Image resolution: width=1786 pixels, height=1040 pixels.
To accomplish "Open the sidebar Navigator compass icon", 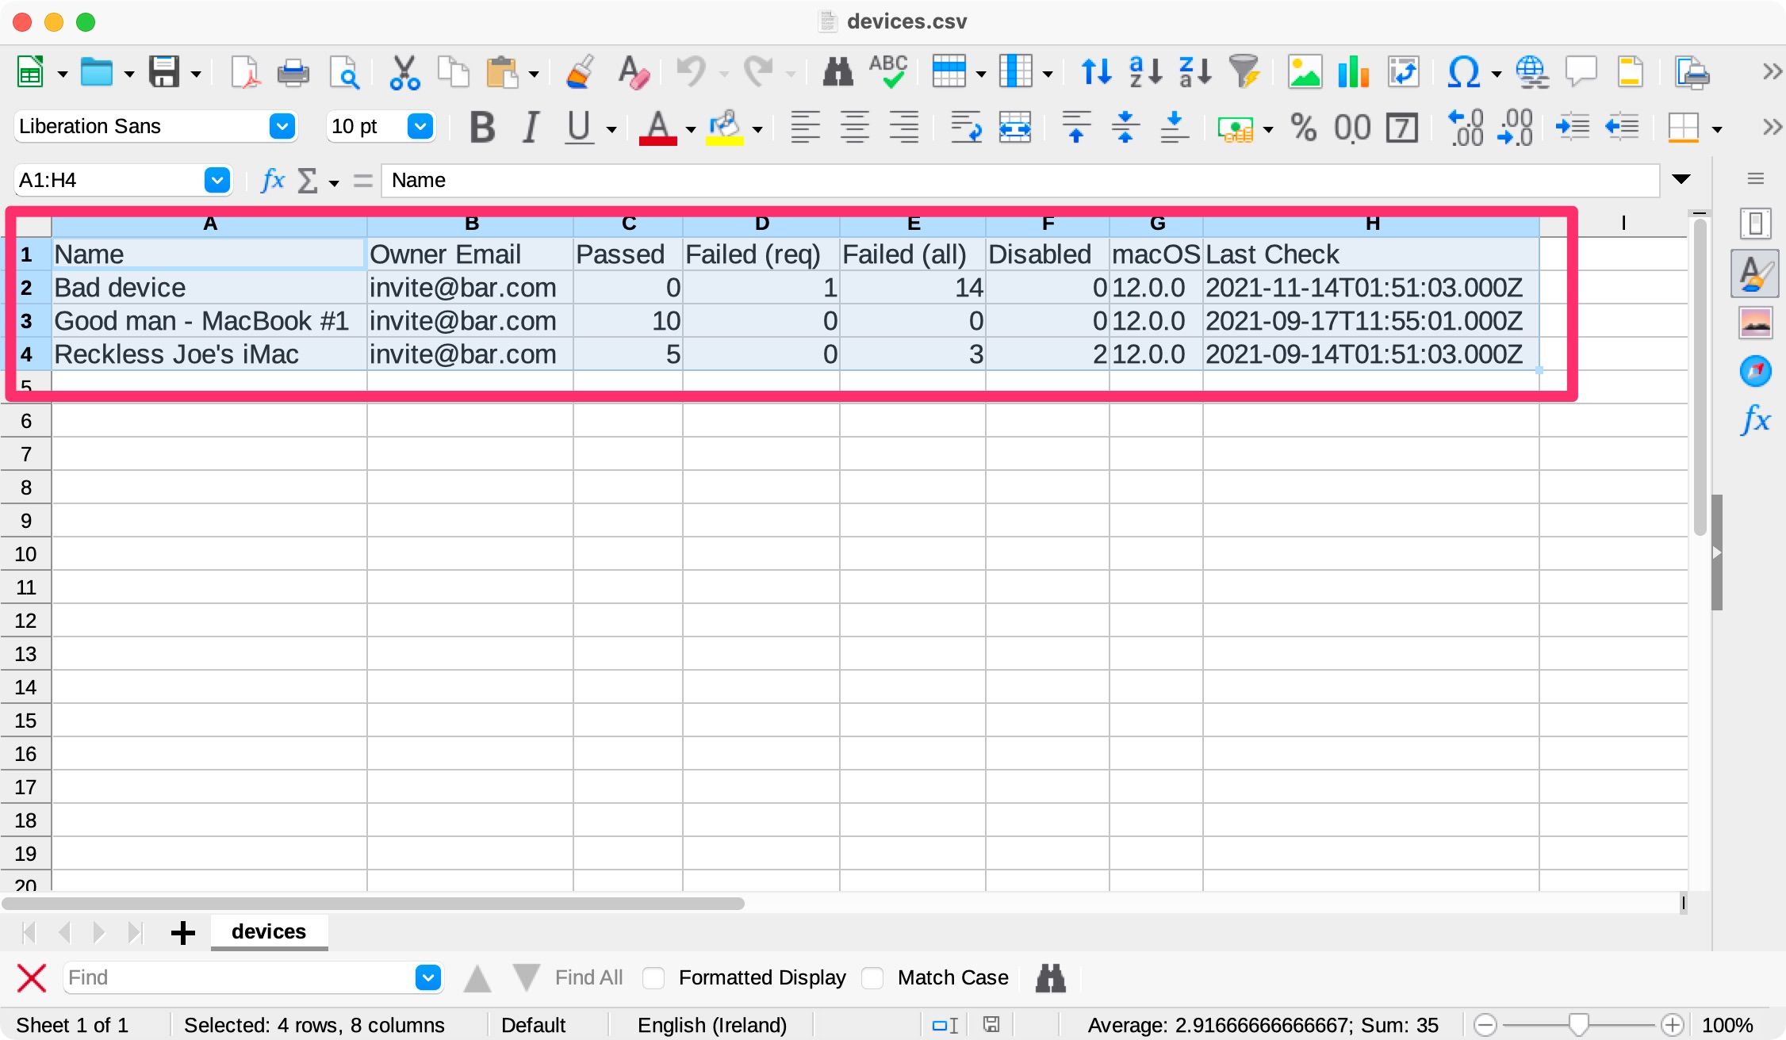I will pos(1756,371).
